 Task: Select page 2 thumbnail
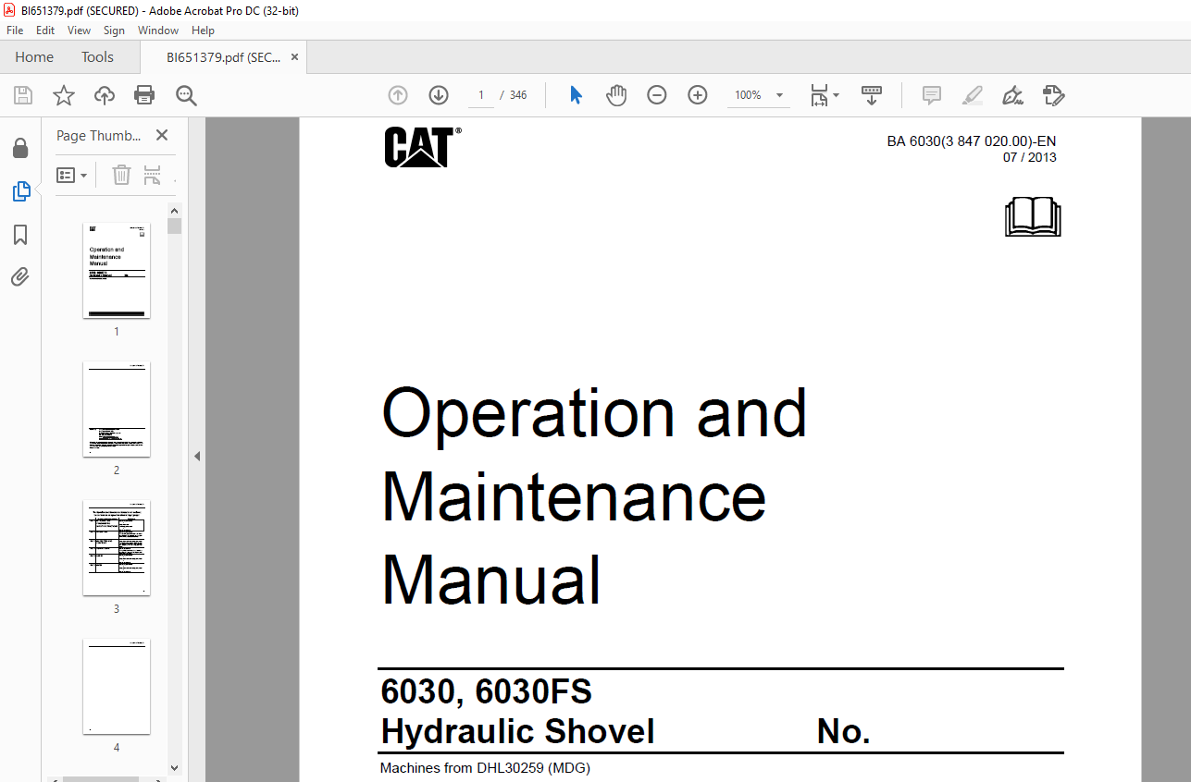click(x=117, y=409)
